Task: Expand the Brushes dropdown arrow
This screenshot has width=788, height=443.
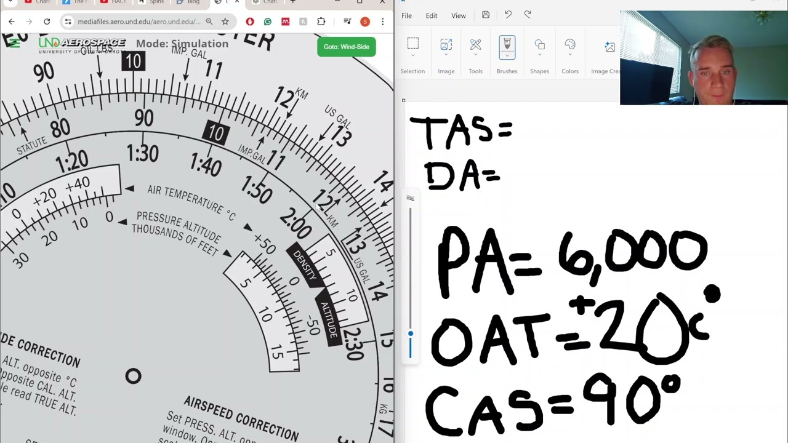Action: coord(507,55)
